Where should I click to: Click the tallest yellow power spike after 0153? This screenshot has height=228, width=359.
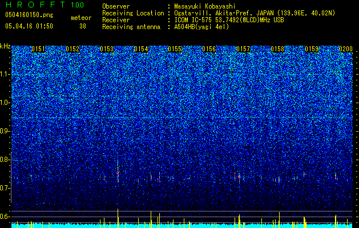pos(118,218)
